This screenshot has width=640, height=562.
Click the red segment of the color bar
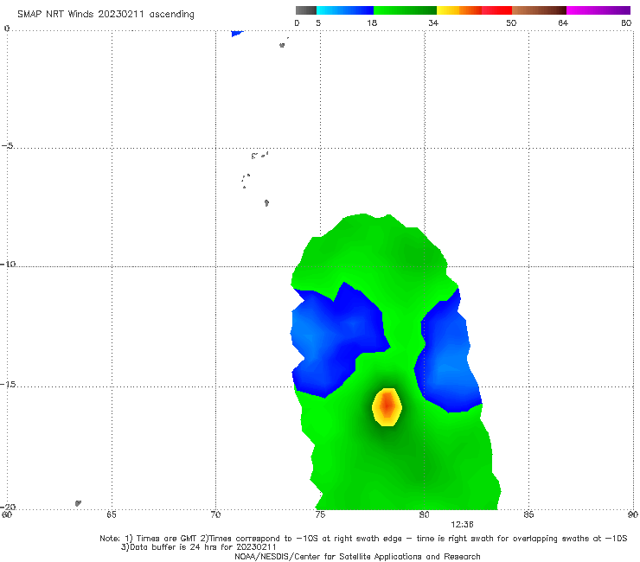click(496, 10)
